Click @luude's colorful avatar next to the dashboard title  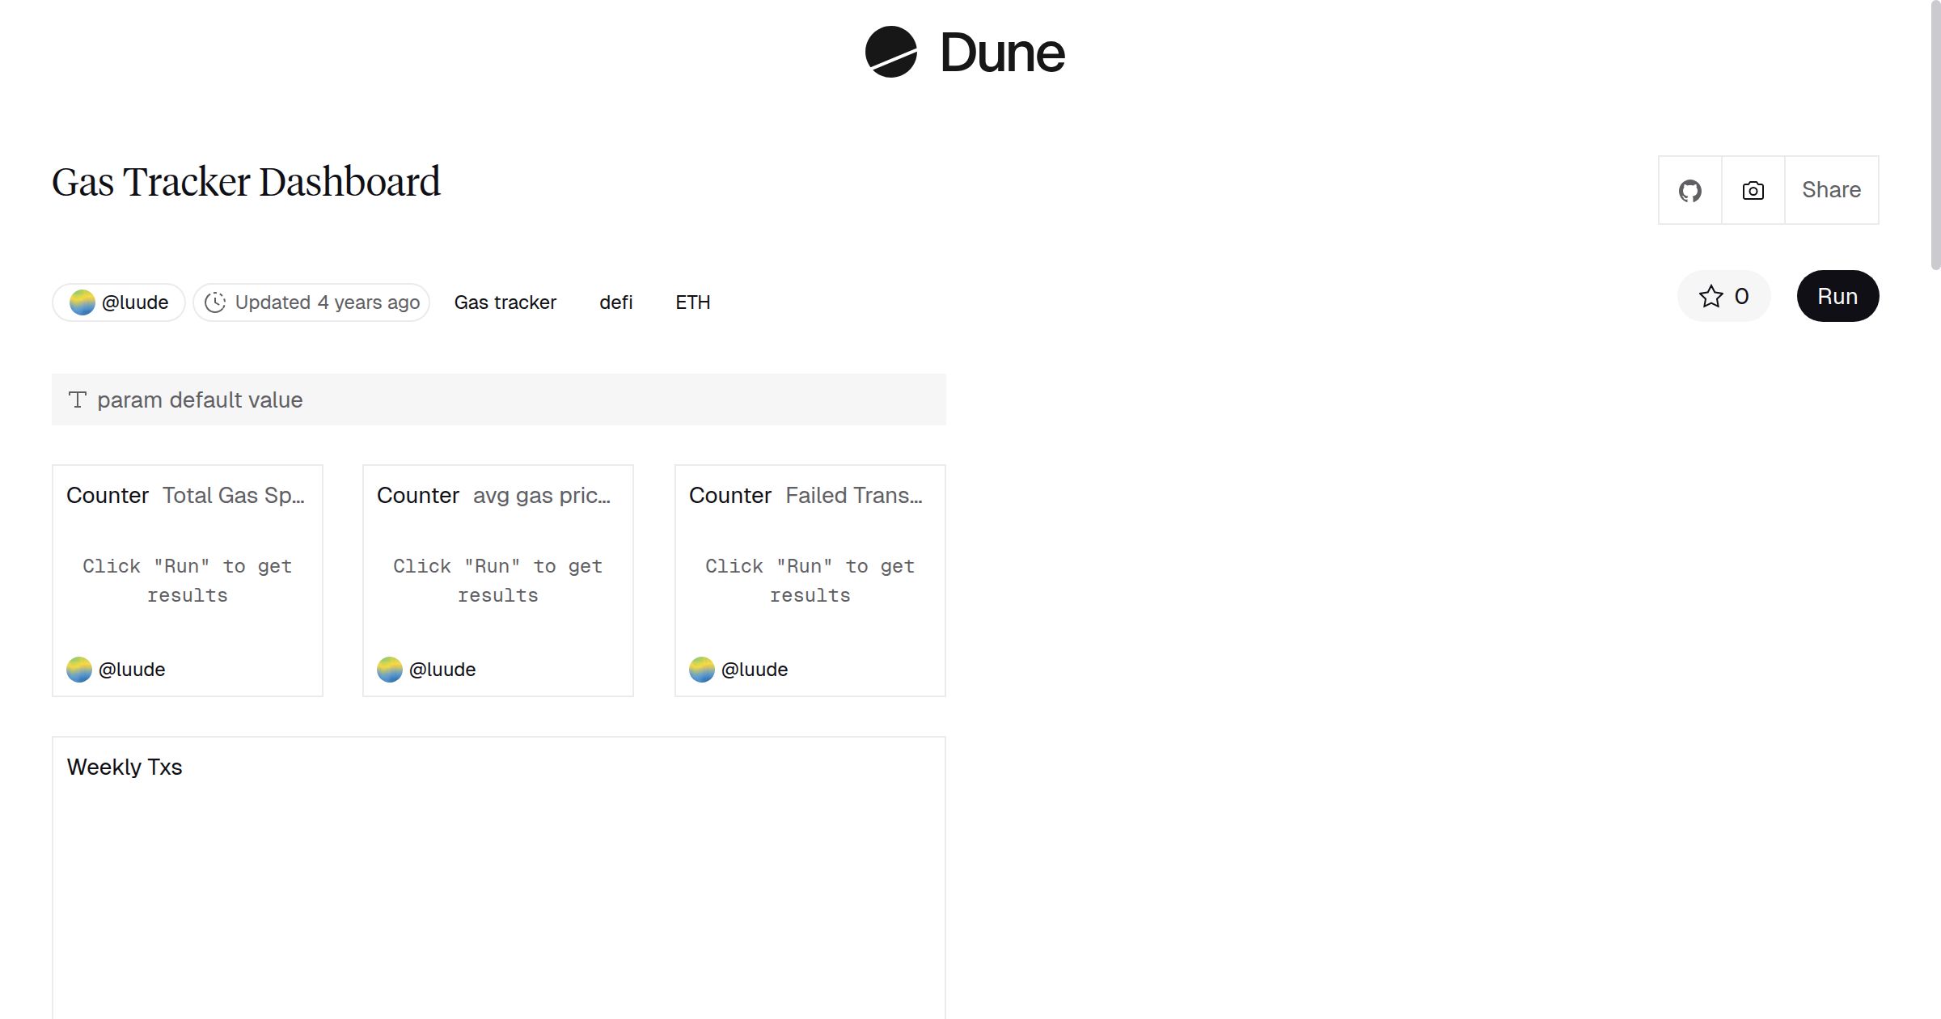(x=82, y=302)
